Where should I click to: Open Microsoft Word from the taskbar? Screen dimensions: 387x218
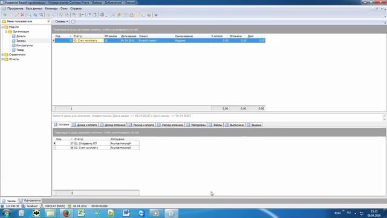point(126,213)
